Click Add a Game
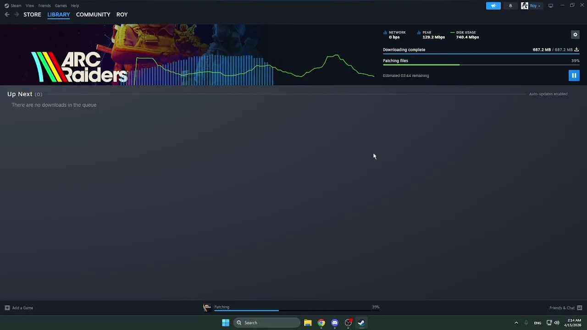Image resolution: width=587 pixels, height=330 pixels. (22, 308)
